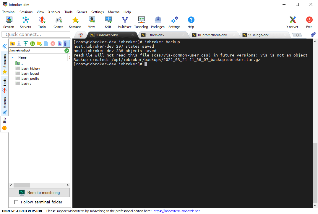Click file list scroll left arrow

pyautogui.click(x=11, y=185)
